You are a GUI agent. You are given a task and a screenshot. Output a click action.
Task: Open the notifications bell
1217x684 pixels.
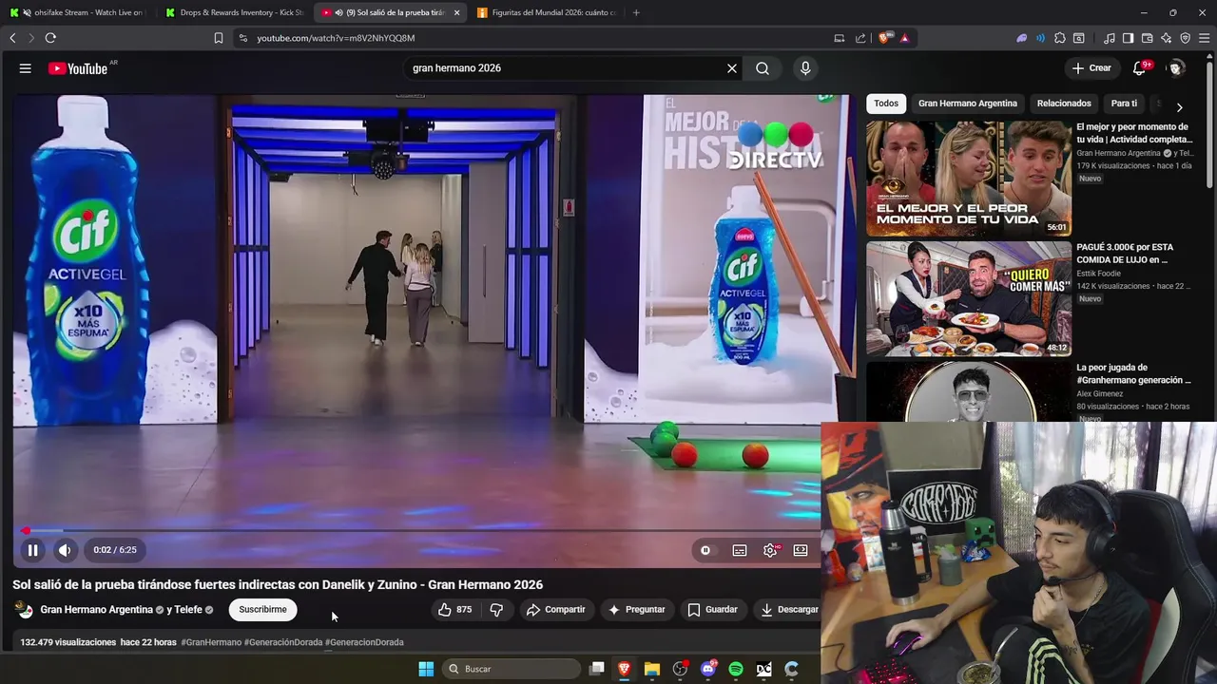(1139, 68)
